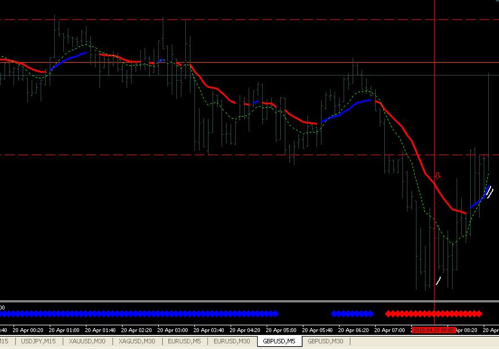499x349 pixels.
Task: Click the 20 Apr 03:40 time axis label
Action: (209, 330)
